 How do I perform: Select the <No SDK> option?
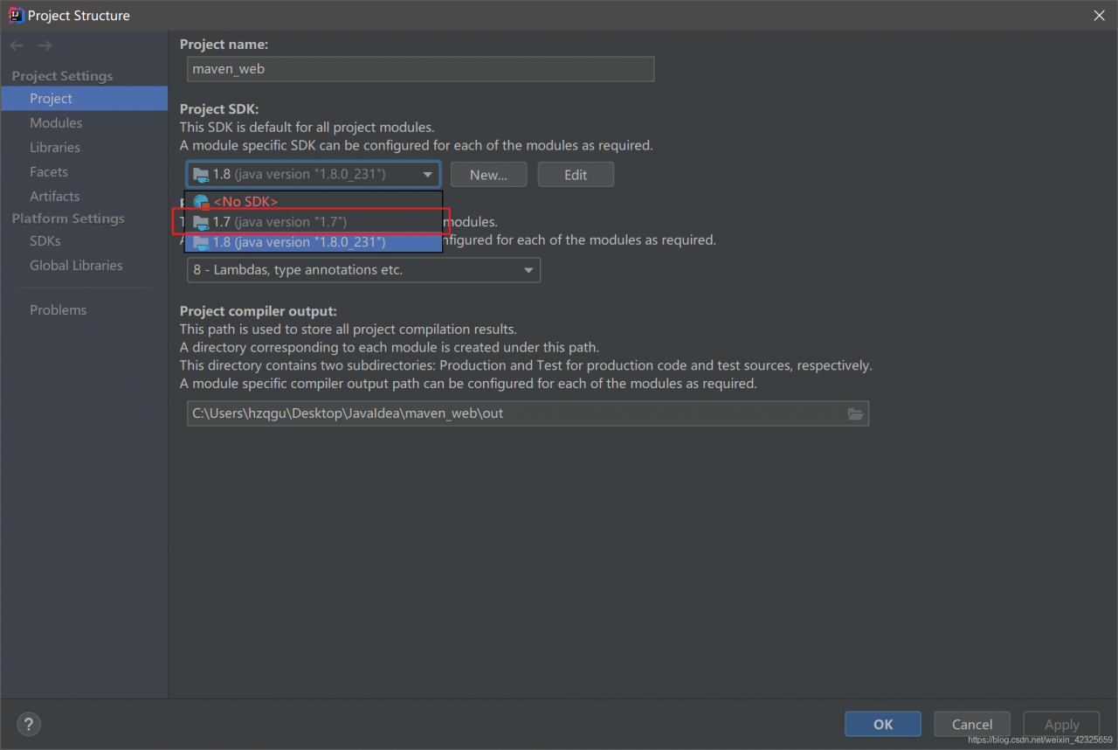click(x=245, y=202)
